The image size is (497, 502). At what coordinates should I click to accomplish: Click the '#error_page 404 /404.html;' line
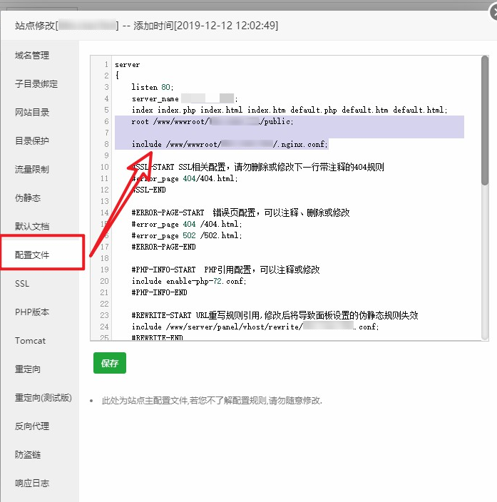click(187, 224)
